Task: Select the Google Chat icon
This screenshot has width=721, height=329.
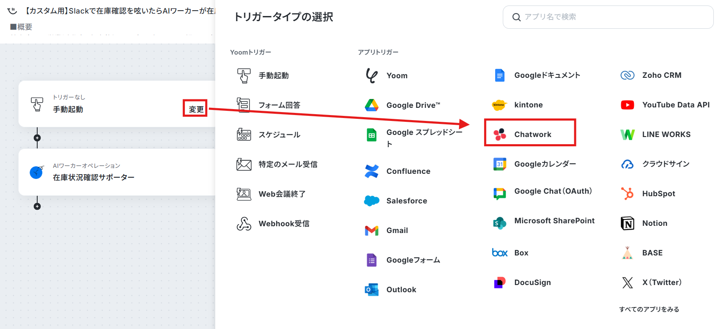Action: [500, 194]
